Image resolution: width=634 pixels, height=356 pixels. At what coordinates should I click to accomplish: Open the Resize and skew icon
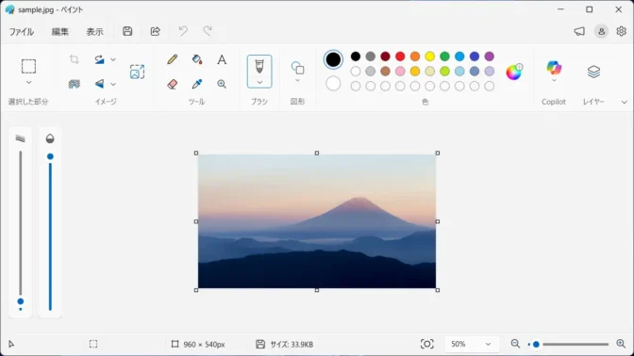137,72
